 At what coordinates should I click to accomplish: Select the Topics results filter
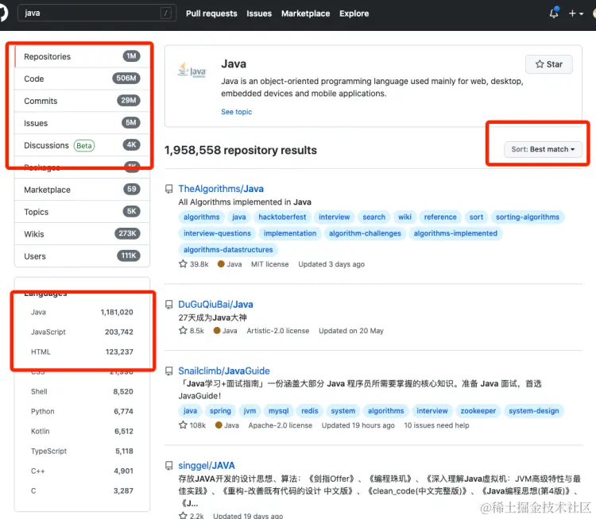82,212
